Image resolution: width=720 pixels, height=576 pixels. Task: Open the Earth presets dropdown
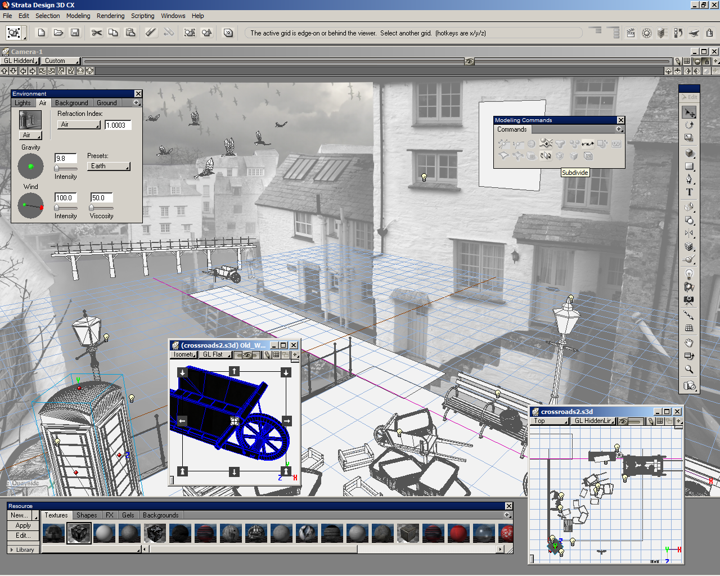pos(109,166)
